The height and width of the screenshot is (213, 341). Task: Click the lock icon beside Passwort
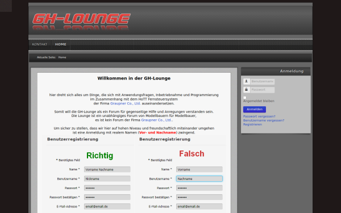pyautogui.click(x=247, y=90)
